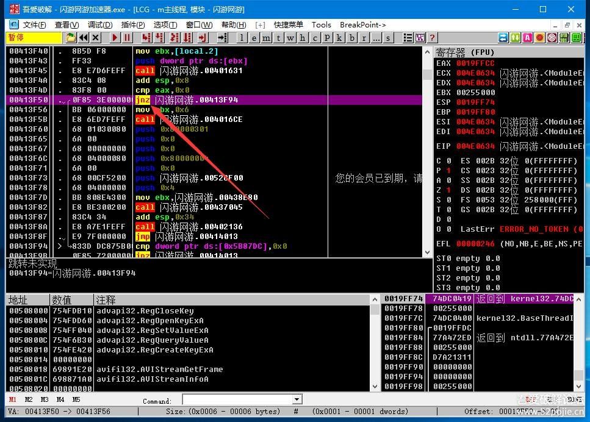The height and width of the screenshot is (422, 590).
Task: Click the stack pane scrollbar up arrow
Action: (x=578, y=299)
